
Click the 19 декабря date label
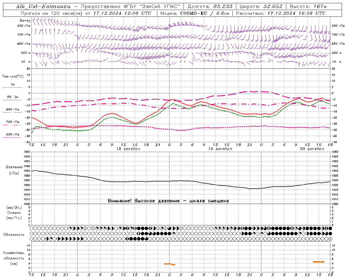point(220,149)
